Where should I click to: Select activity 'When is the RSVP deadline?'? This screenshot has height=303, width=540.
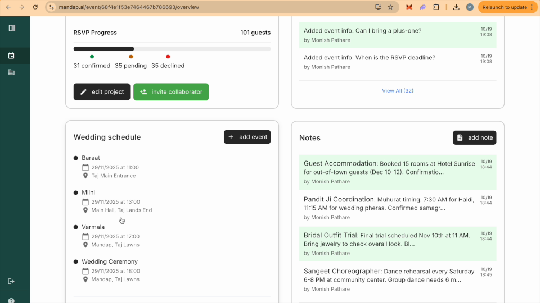(x=398, y=62)
